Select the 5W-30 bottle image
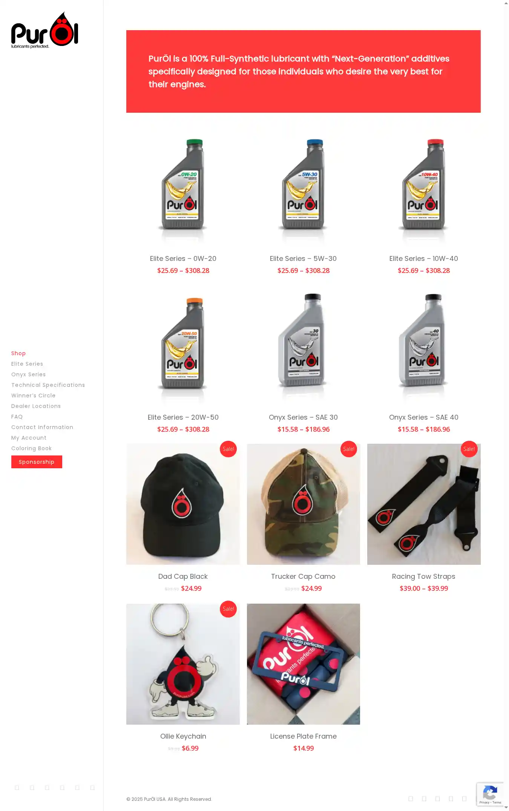This screenshot has height=811, width=509. click(303, 187)
